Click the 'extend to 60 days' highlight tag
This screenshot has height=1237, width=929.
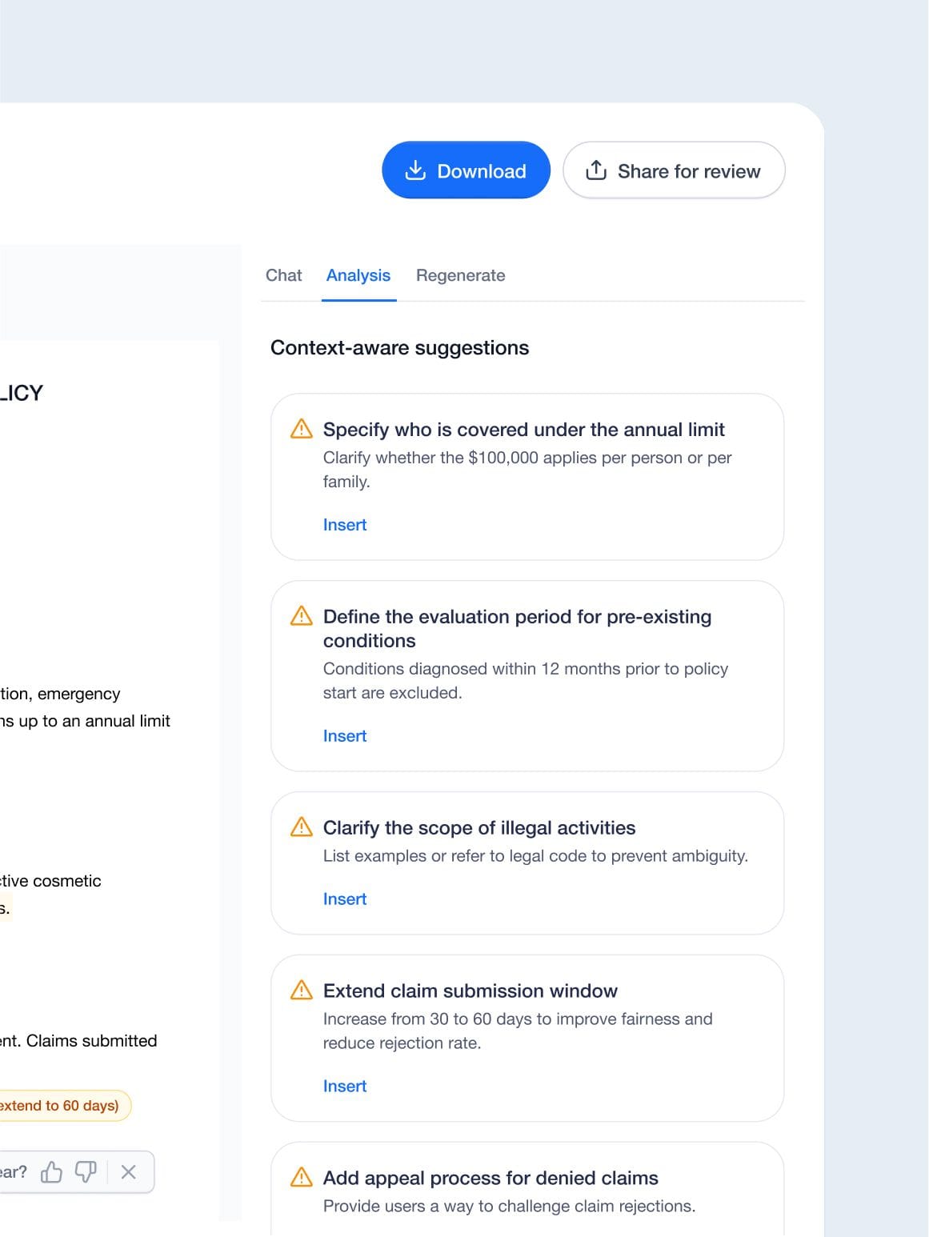(x=61, y=1106)
